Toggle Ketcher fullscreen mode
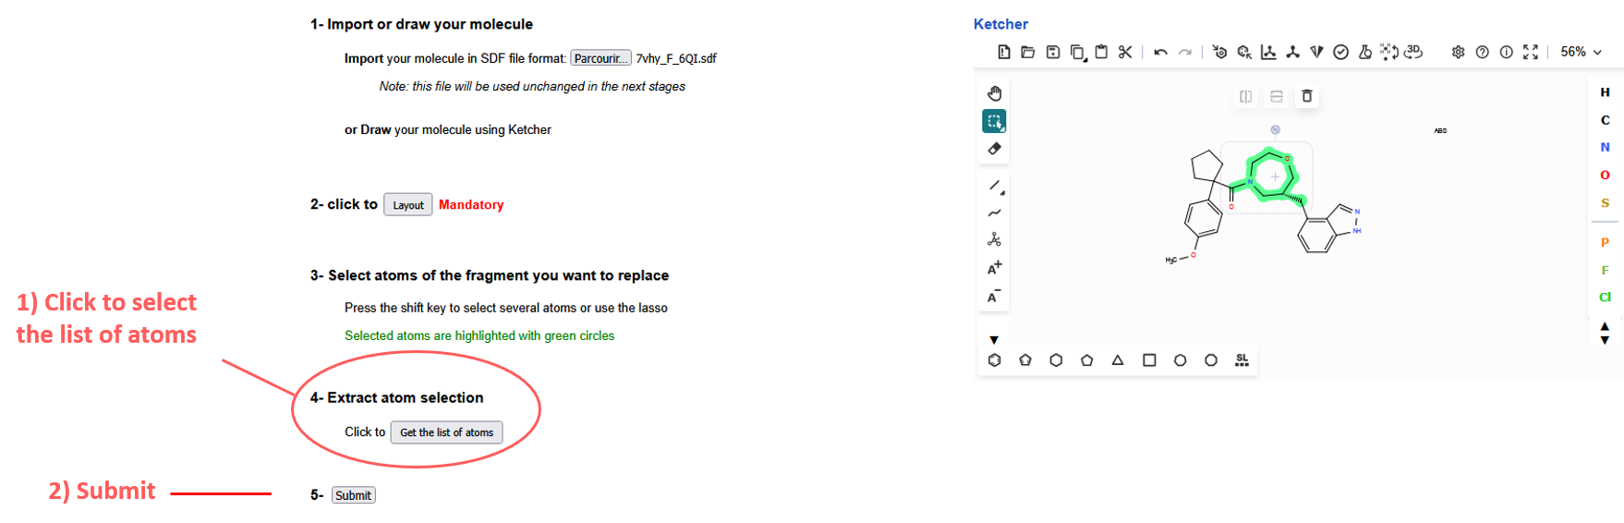Image resolution: width=1624 pixels, height=523 pixels. pos(1531,53)
